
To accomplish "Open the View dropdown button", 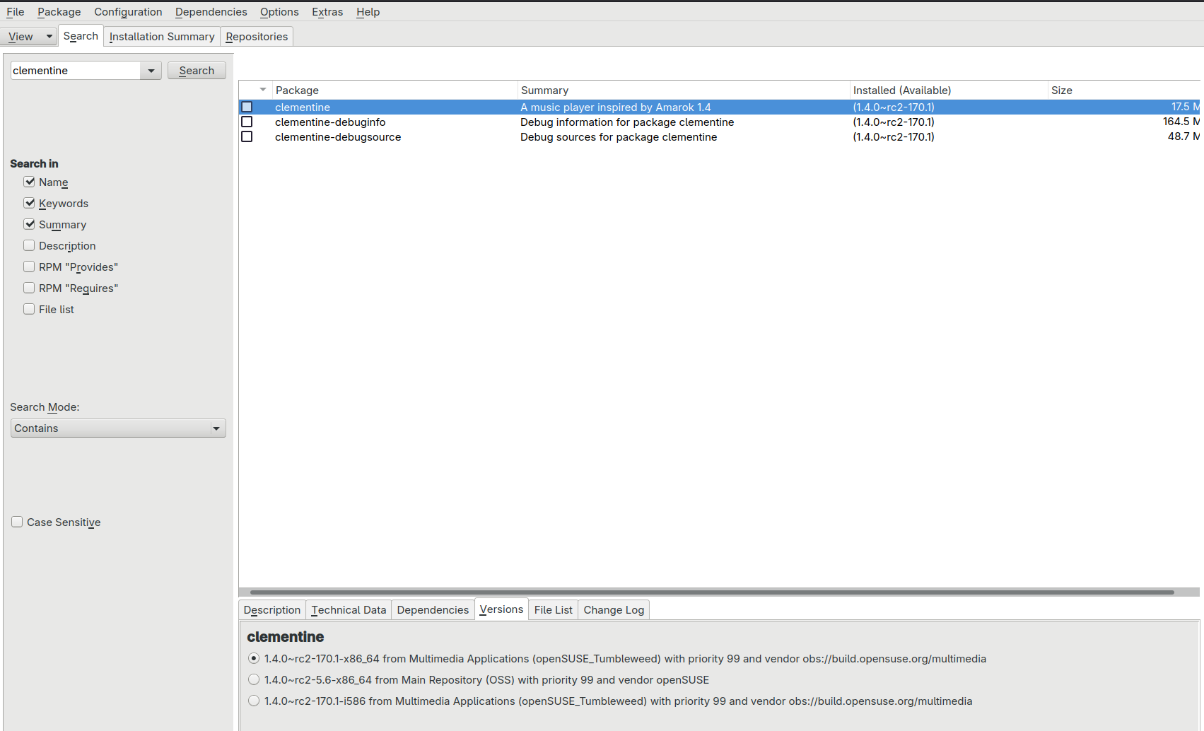I will click(28, 37).
